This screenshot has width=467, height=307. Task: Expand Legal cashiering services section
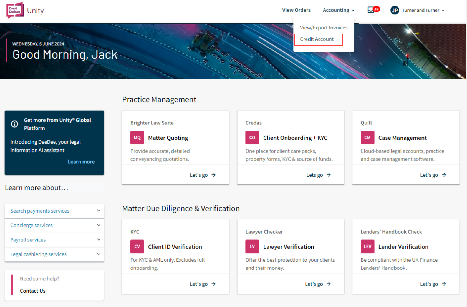click(x=54, y=254)
